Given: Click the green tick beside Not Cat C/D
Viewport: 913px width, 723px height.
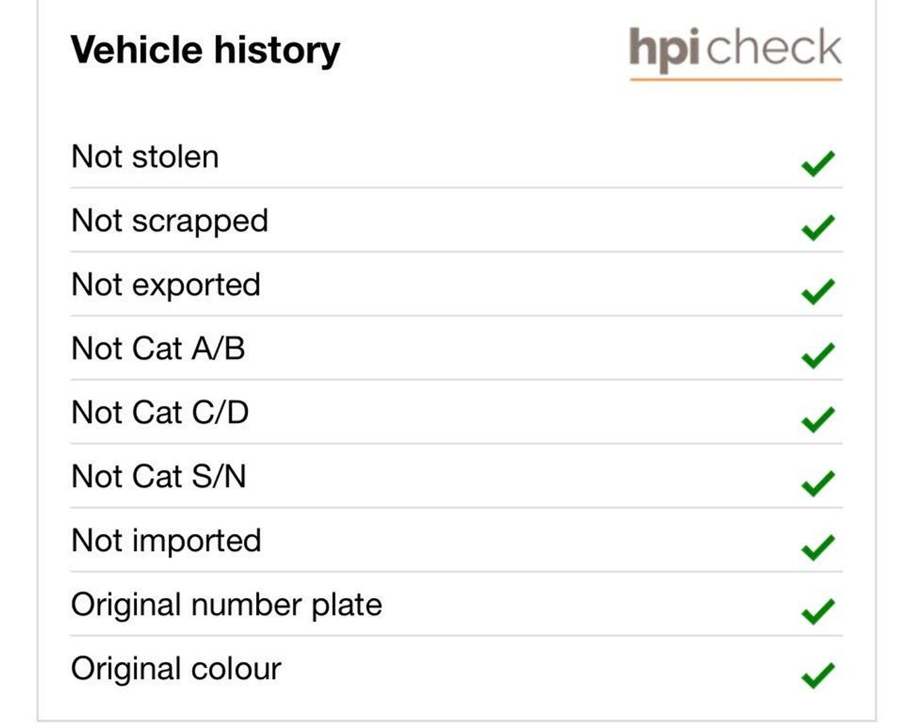Looking at the screenshot, I should coord(818,420).
